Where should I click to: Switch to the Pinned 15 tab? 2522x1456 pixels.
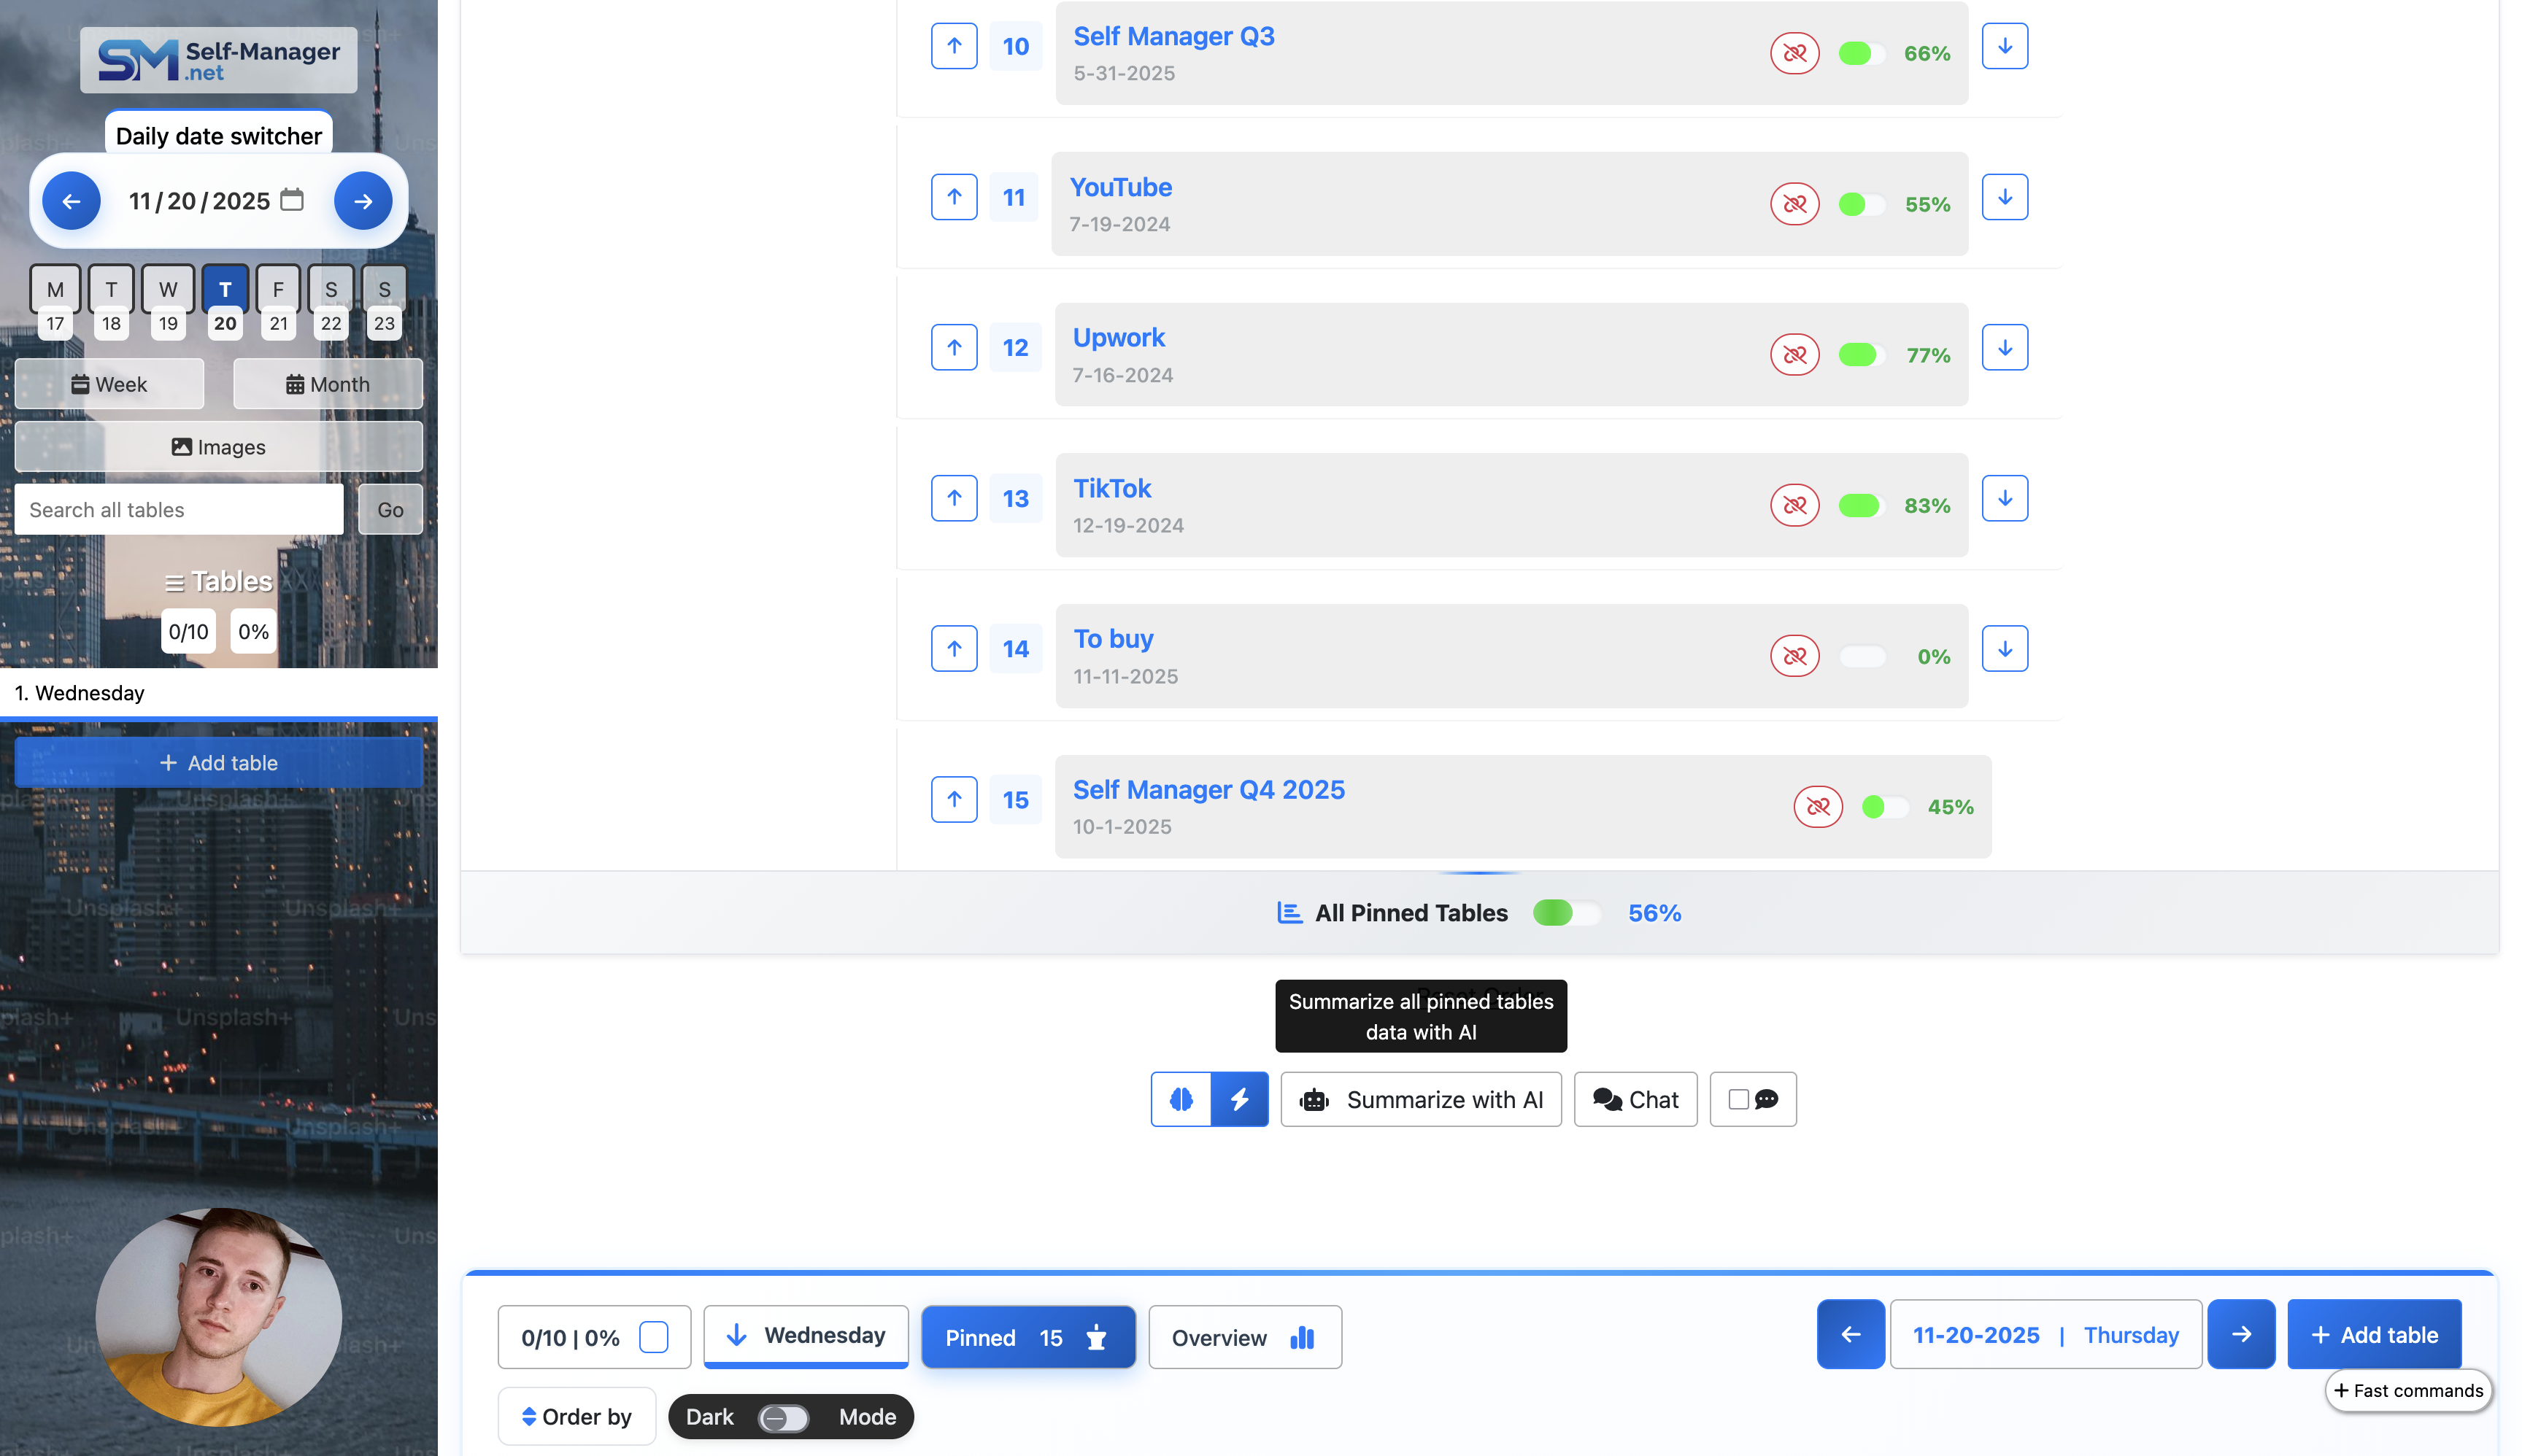1027,1337
